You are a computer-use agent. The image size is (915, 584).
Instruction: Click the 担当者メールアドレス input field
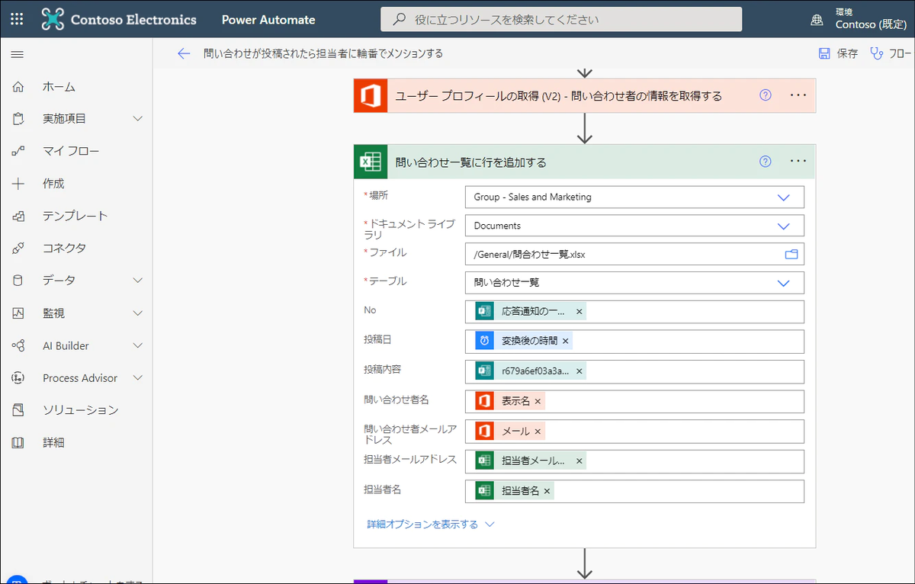click(x=634, y=461)
